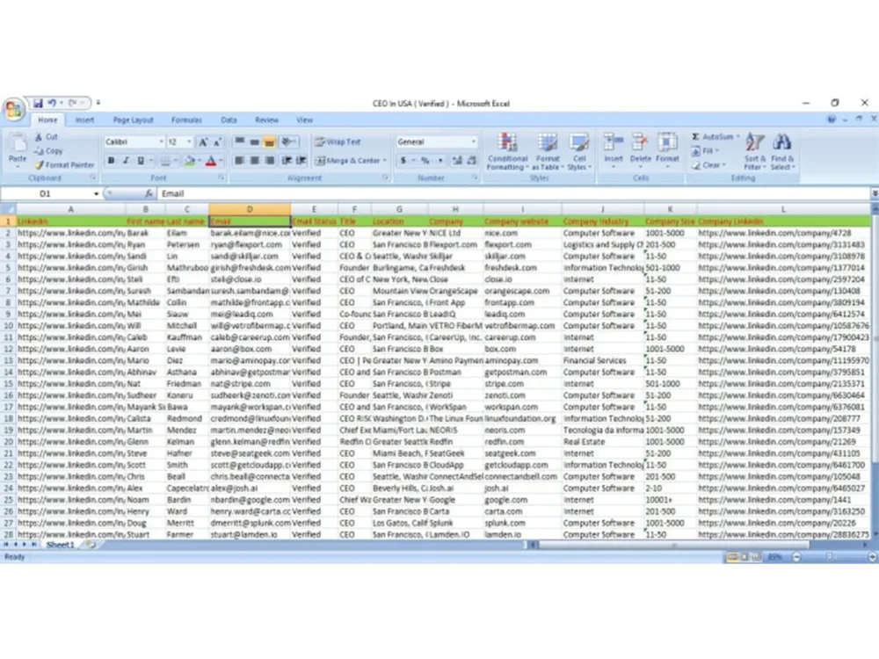Apply the fill color bucket
The image size is (879, 659).
pyautogui.click(x=190, y=162)
